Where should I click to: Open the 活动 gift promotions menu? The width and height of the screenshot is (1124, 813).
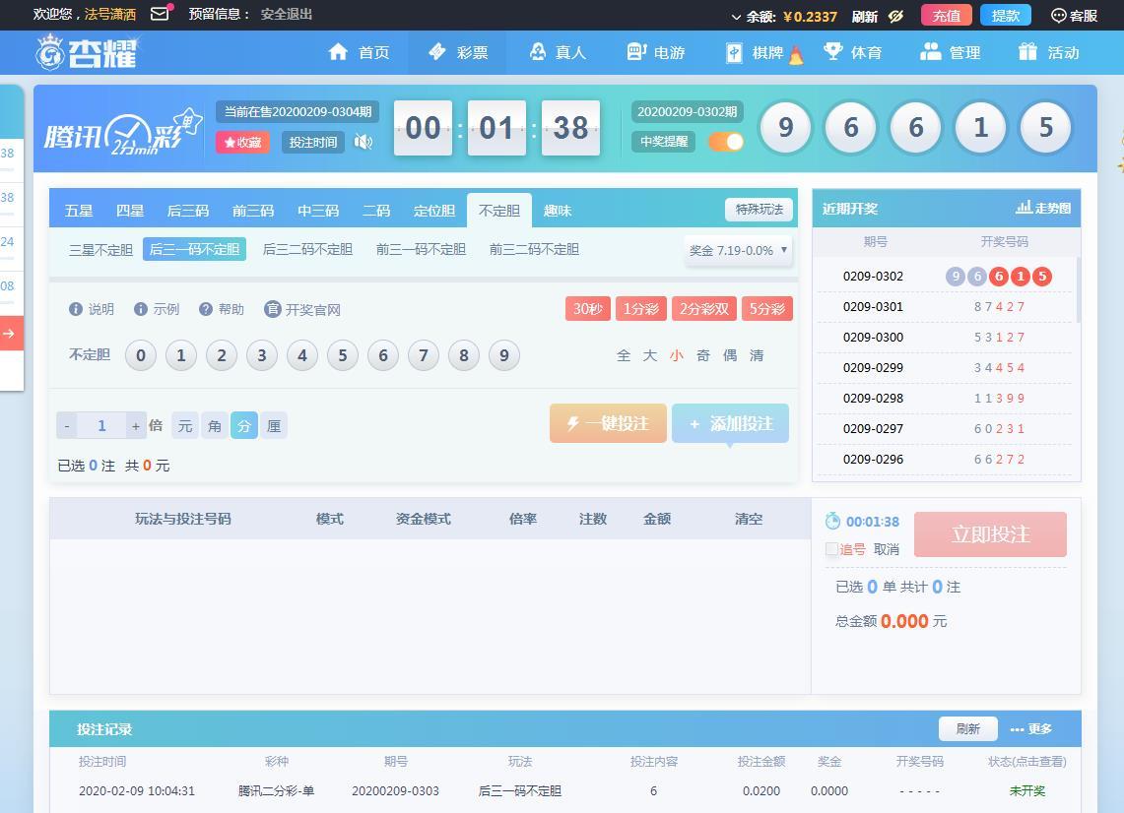(1048, 51)
